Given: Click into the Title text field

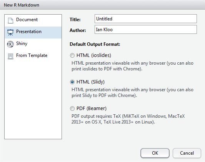Looking at the screenshot, I should 146,19.
